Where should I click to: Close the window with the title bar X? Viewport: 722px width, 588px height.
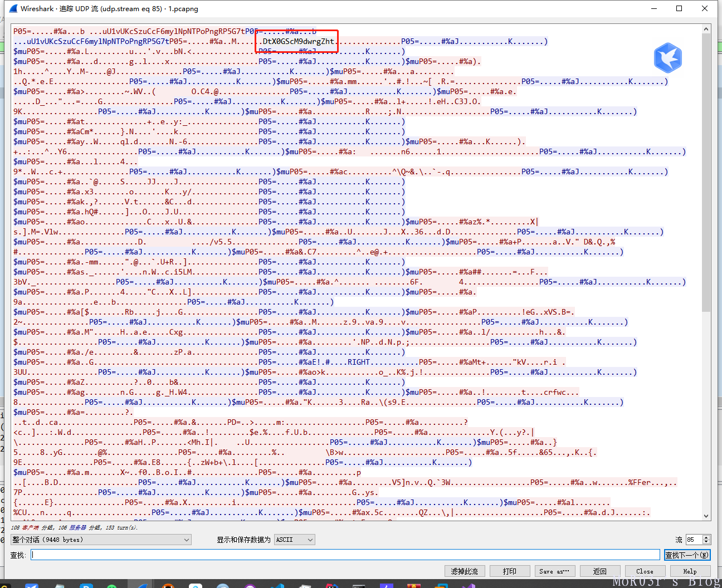tap(705, 8)
